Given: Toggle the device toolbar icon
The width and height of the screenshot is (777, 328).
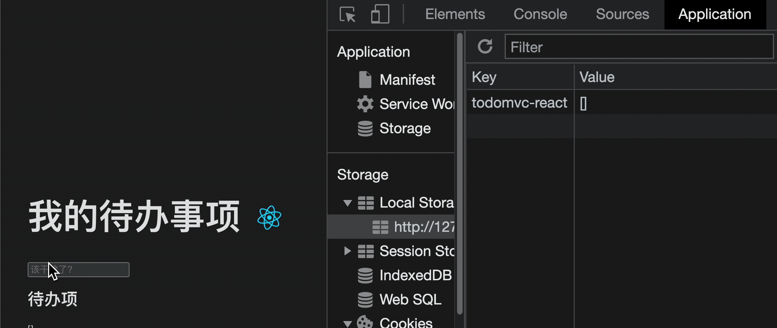Looking at the screenshot, I should pyautogui.click(x=380, y=14).
